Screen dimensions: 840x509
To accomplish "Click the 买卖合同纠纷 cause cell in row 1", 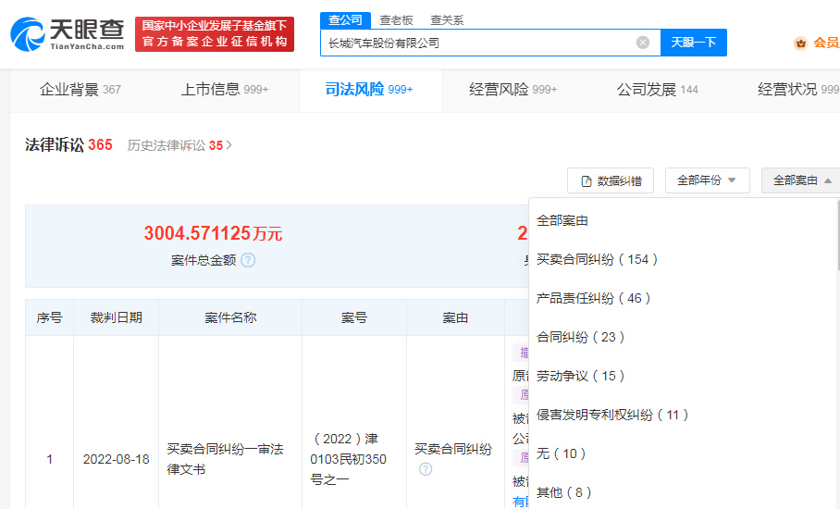I will (x=453, y=449).
